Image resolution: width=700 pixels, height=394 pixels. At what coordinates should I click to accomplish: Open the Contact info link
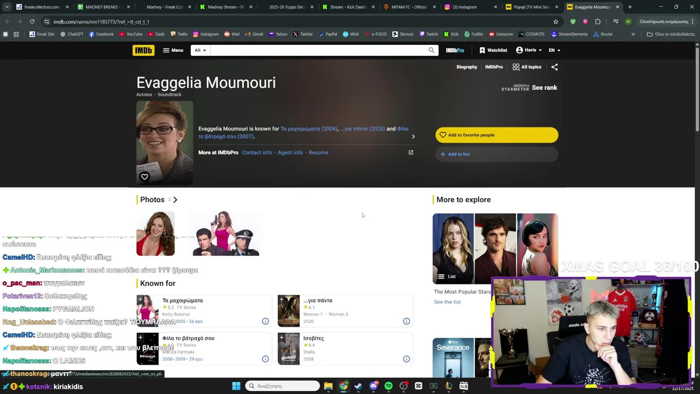(257, 153)
